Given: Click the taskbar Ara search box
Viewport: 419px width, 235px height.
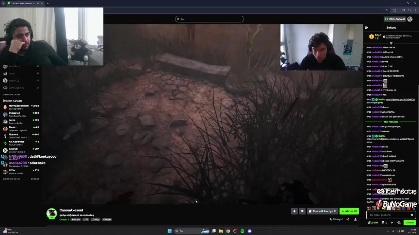Looking at the screenshot, I should [x=191, y=231].
